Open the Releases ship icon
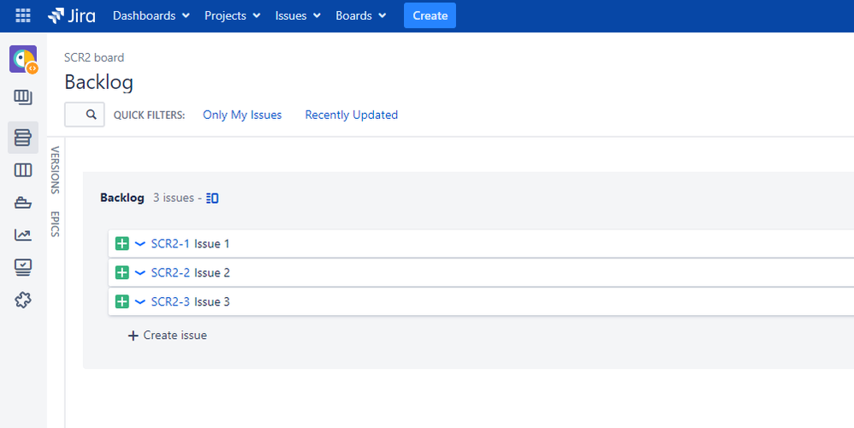 23,203
